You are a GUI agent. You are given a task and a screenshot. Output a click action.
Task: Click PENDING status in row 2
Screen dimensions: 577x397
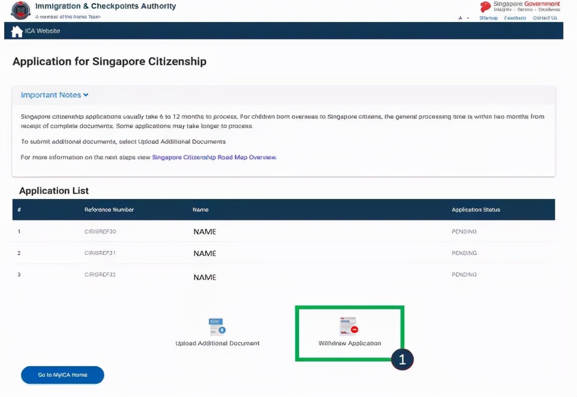[464, 253]
